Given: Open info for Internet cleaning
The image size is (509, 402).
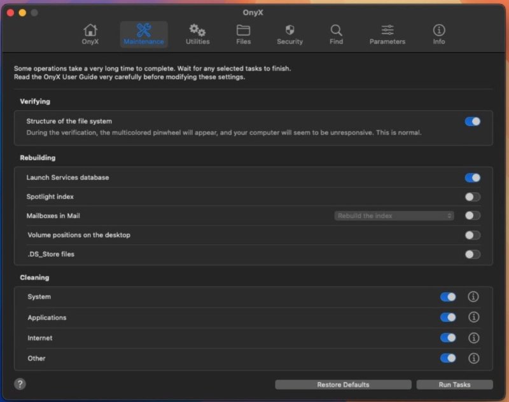Looking at the screenshot, I should click(x=474, y=338).
